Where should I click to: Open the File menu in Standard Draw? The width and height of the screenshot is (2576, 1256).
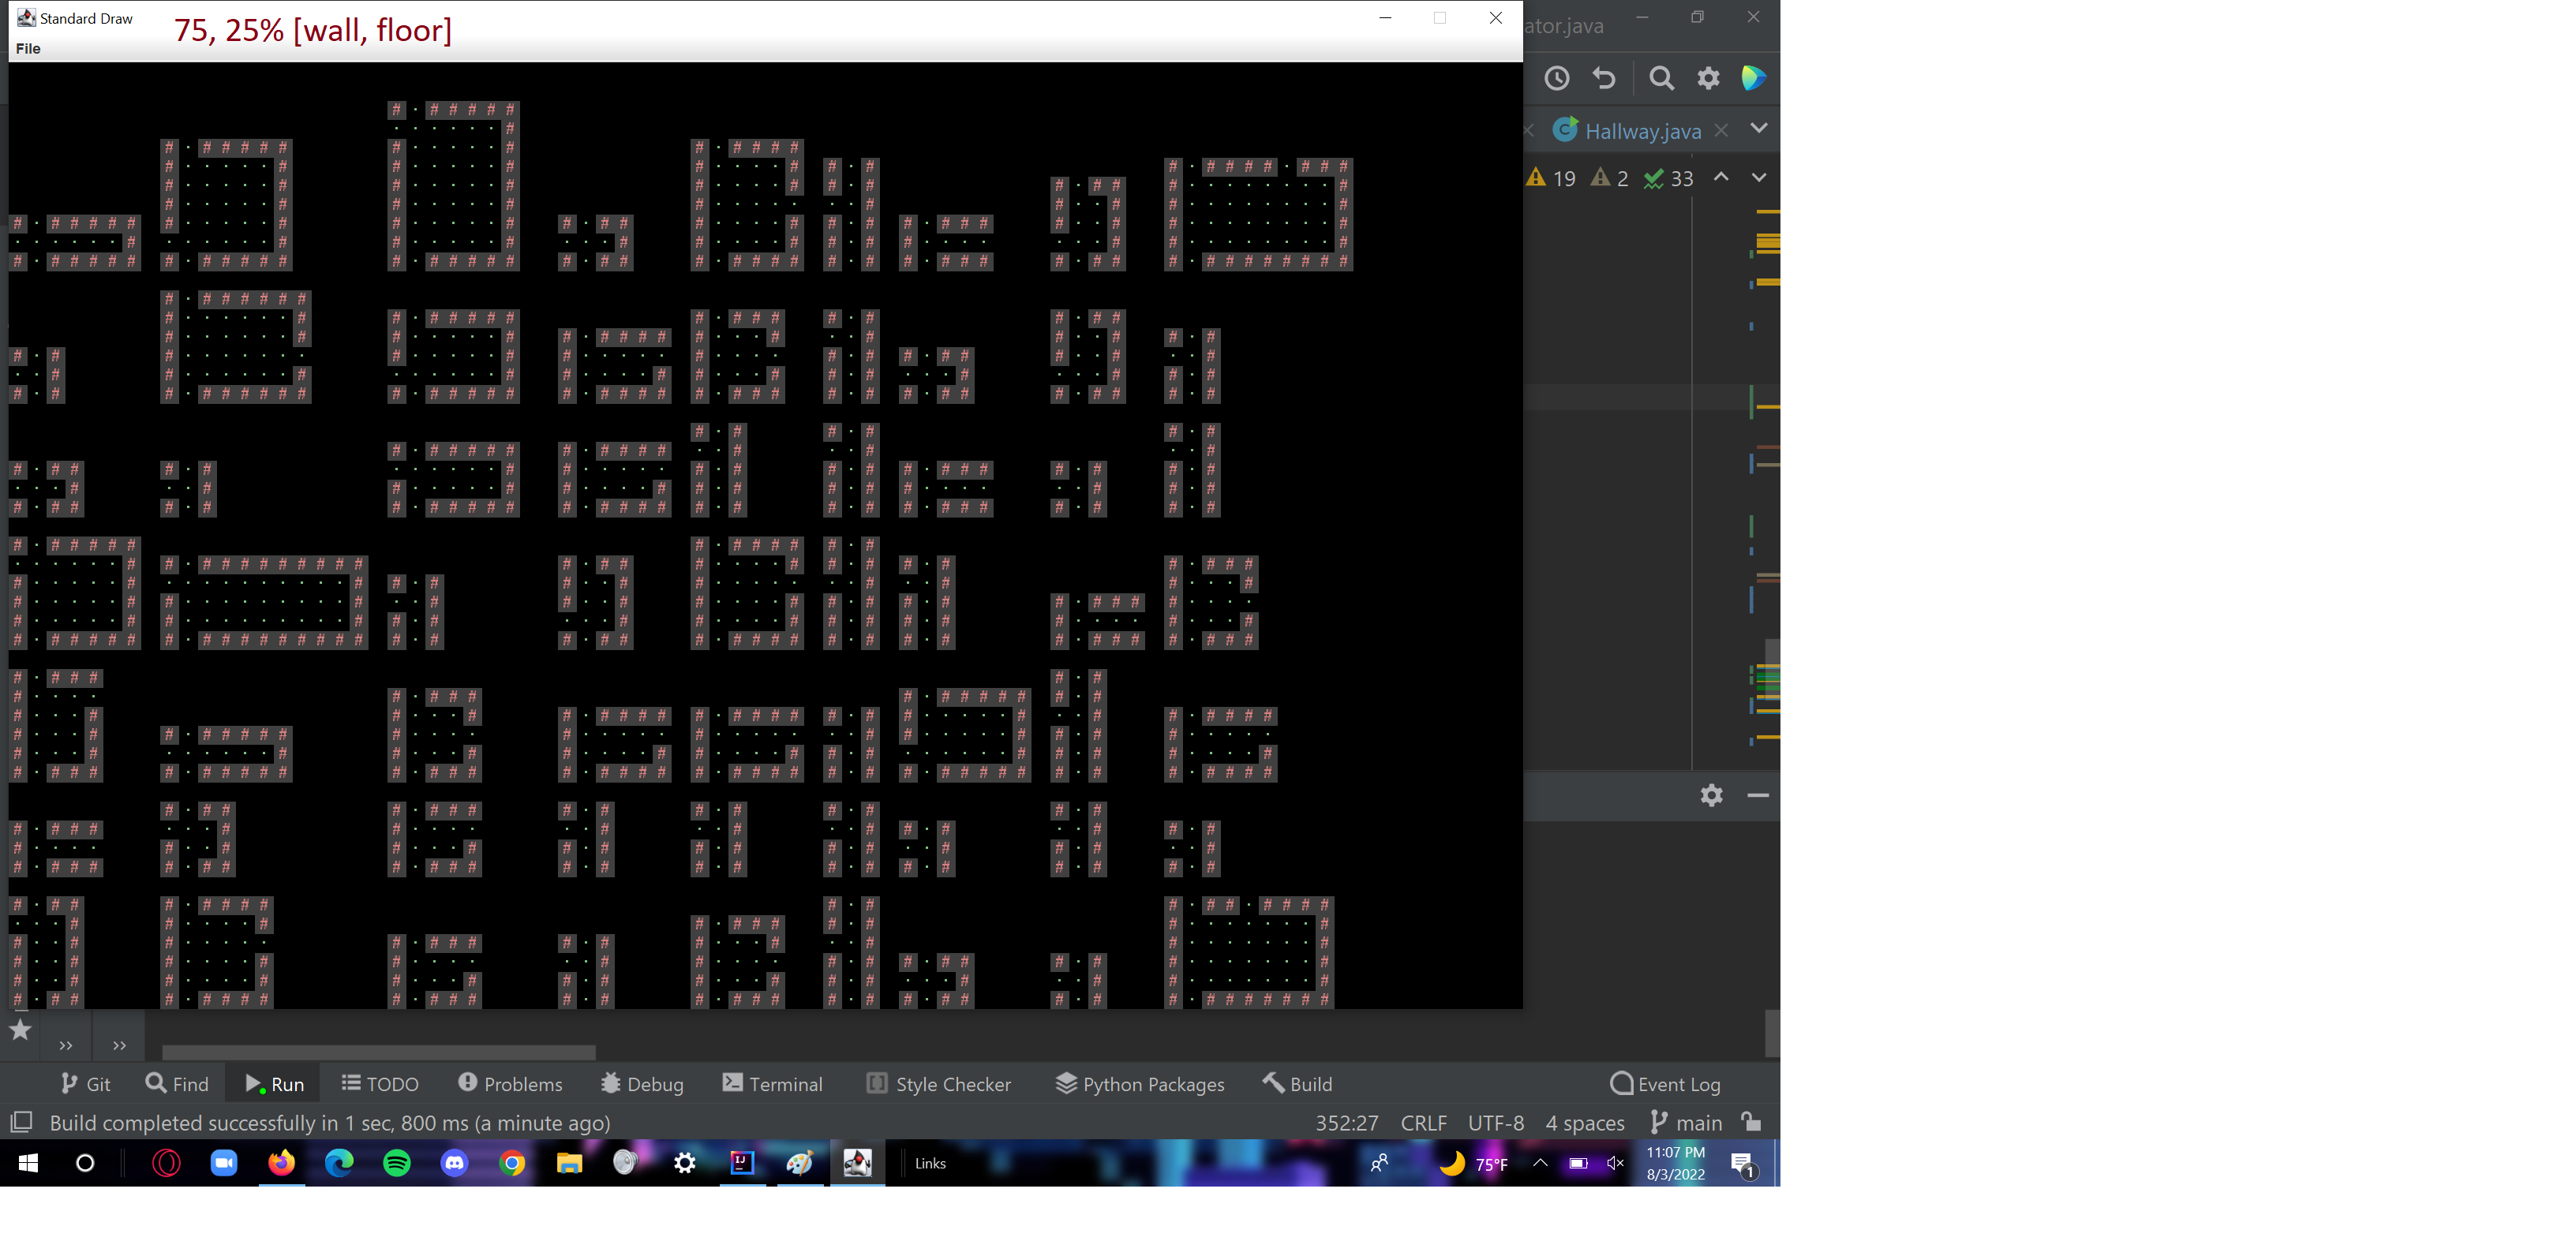pos(28,48)
